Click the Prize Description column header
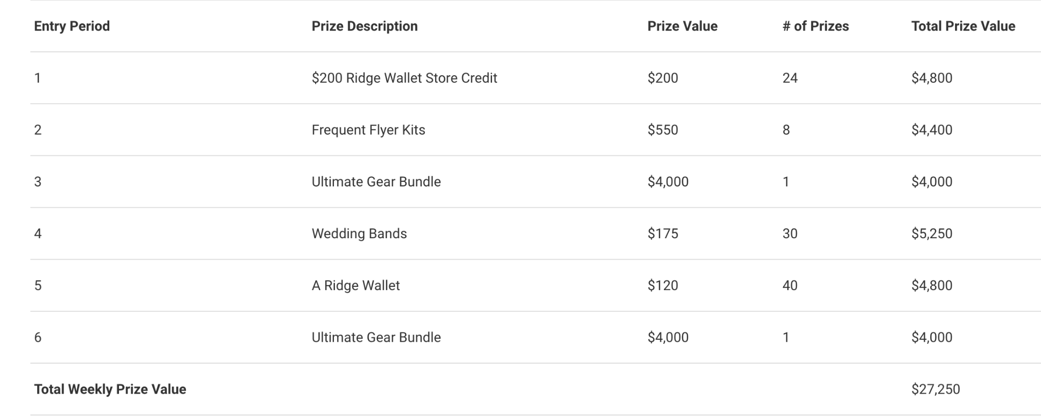 (364, 26)
